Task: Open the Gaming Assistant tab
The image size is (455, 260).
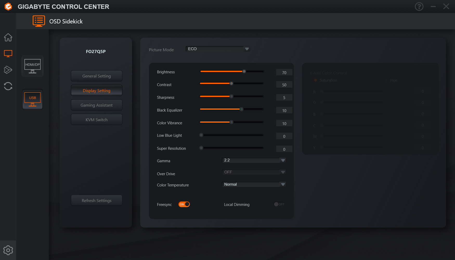Action: point(96,105)
